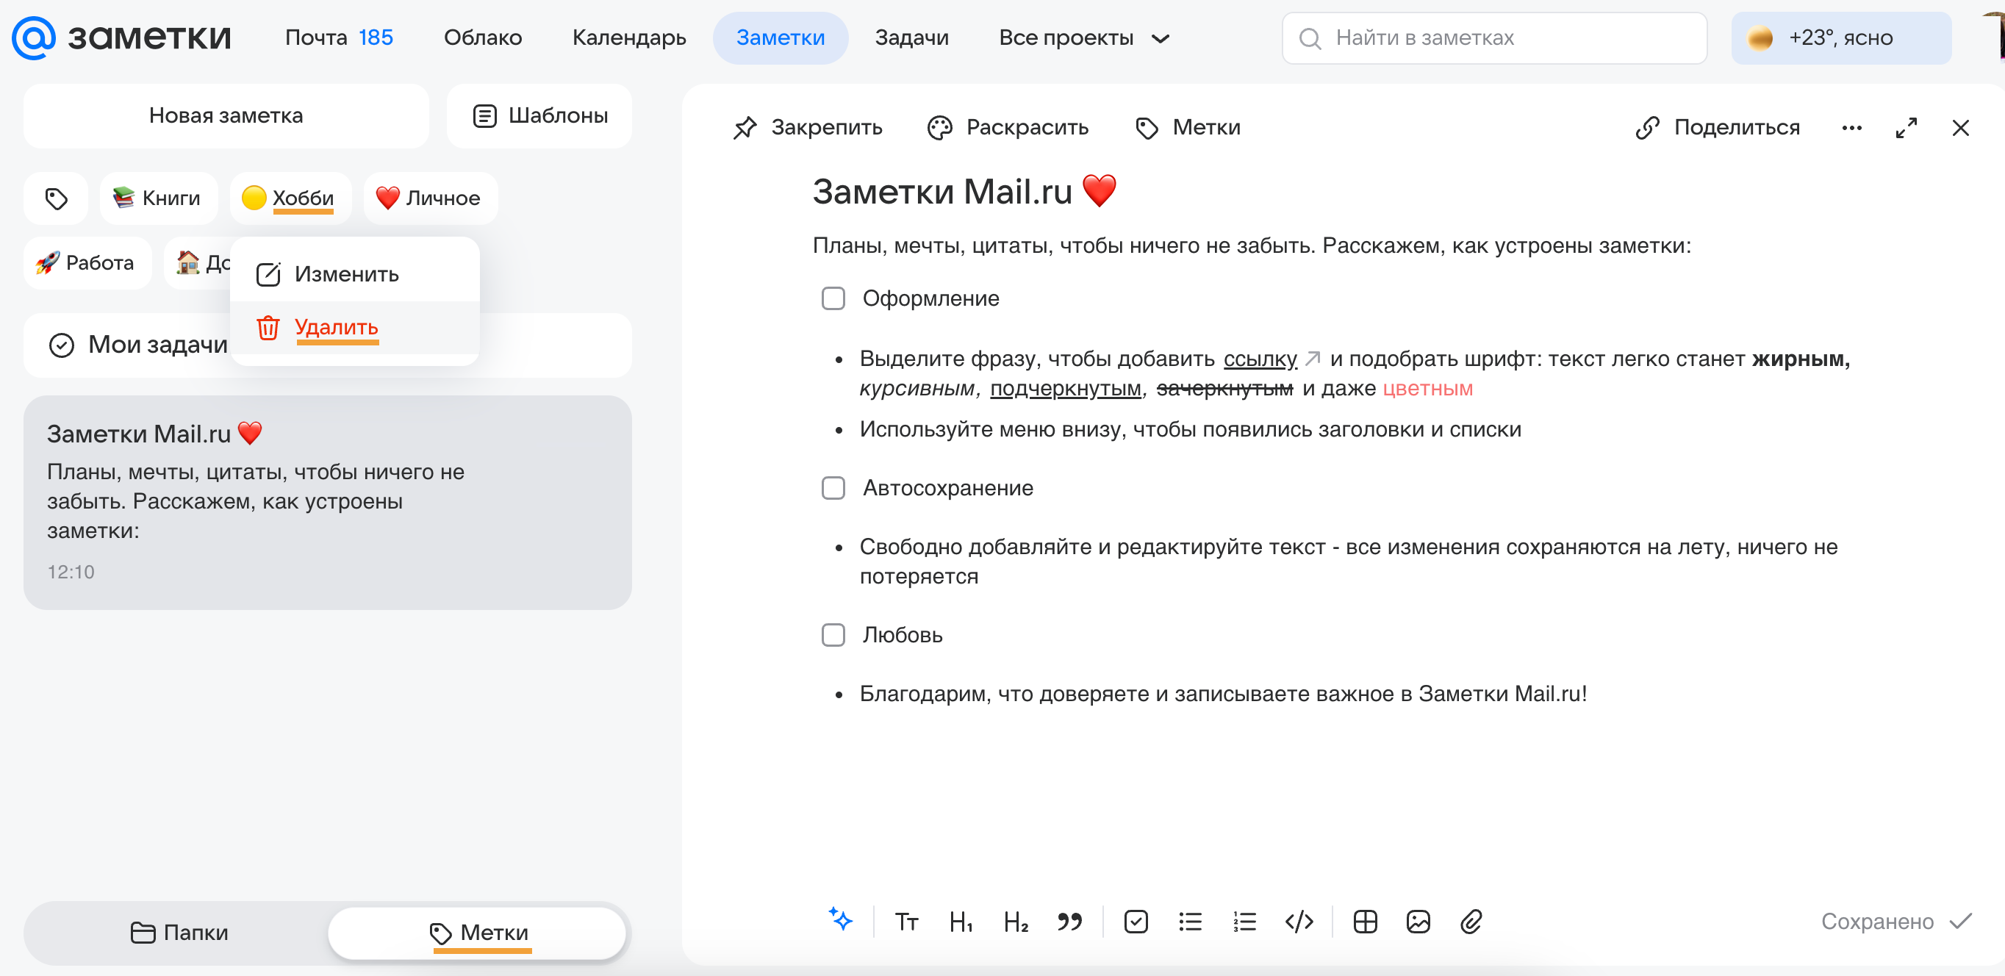Choose Удалить in the tag context menu
The height and width of the screenshot is (976, 2005).
[354, 328]
